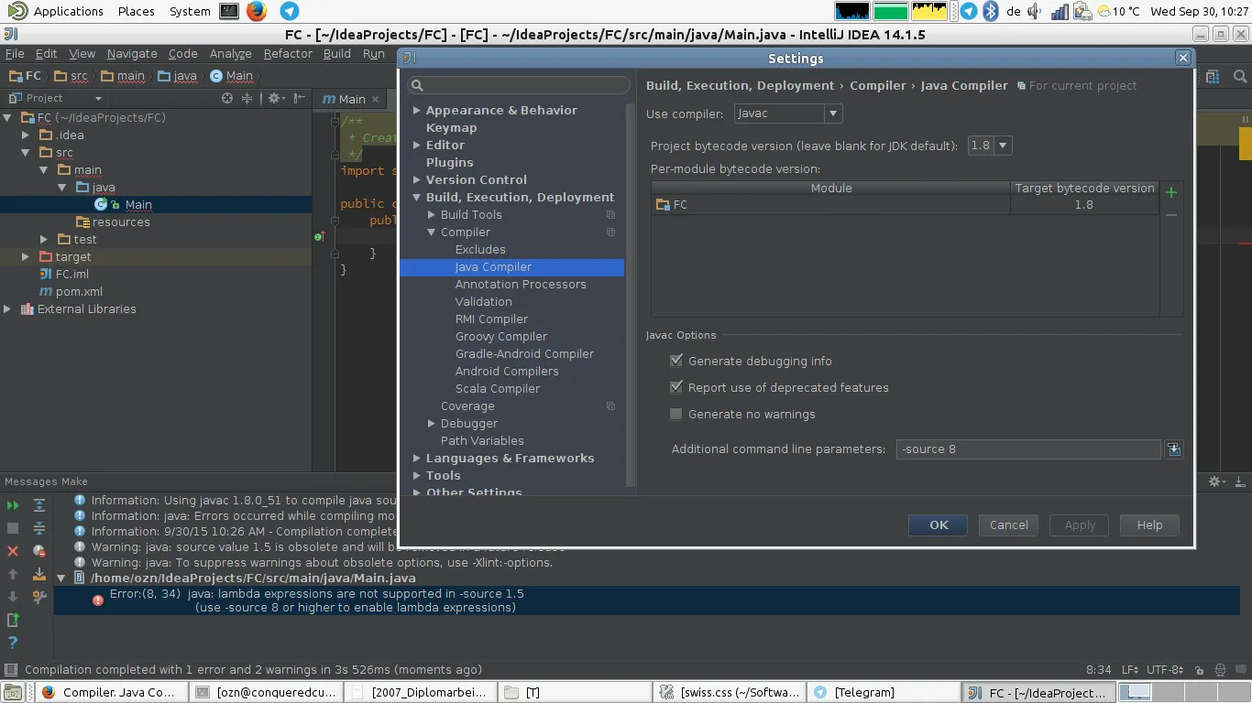Image resolution: width=1252 pixels, height=703 pixels.
Task: Click the Bluetooth tray icon
Action: (991, 11)
